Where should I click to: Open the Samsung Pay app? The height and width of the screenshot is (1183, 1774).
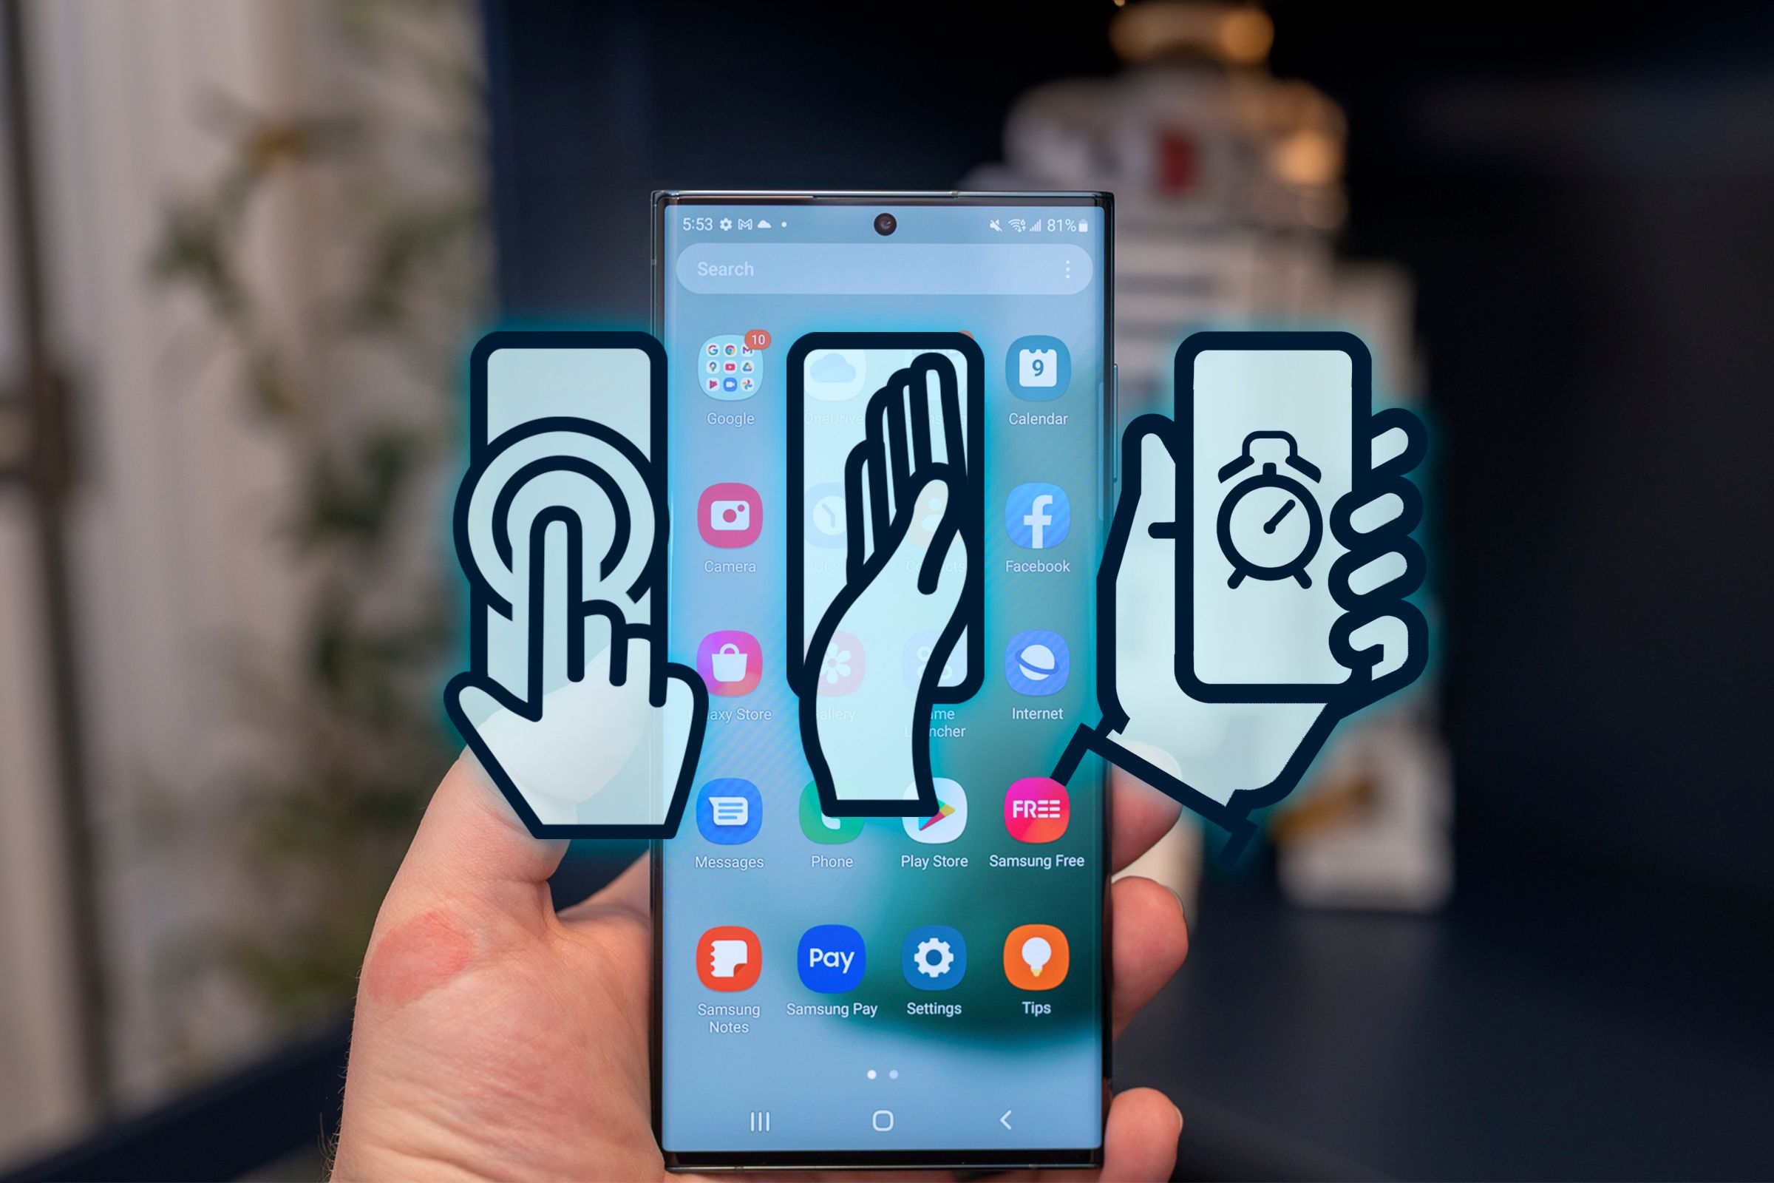coord(817,963)
